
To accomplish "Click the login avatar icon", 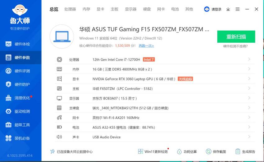I will [207, 9].
